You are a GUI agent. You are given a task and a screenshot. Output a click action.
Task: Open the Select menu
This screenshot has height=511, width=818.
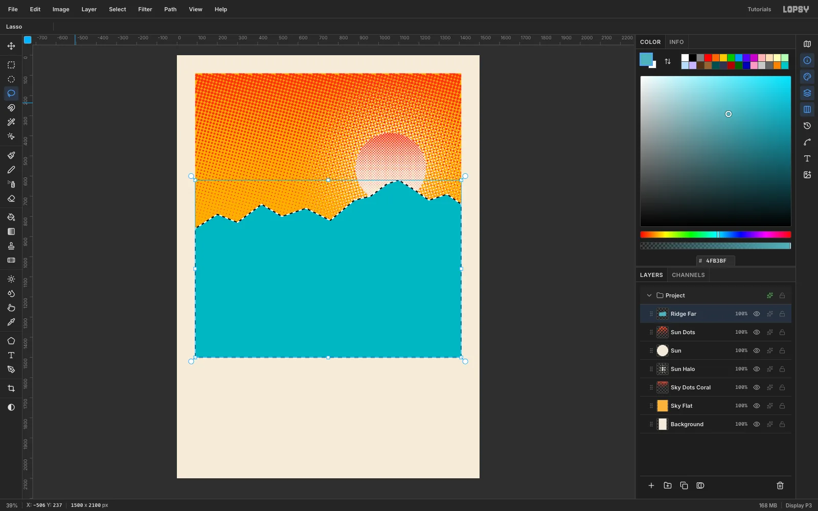[x=118, y=9]
